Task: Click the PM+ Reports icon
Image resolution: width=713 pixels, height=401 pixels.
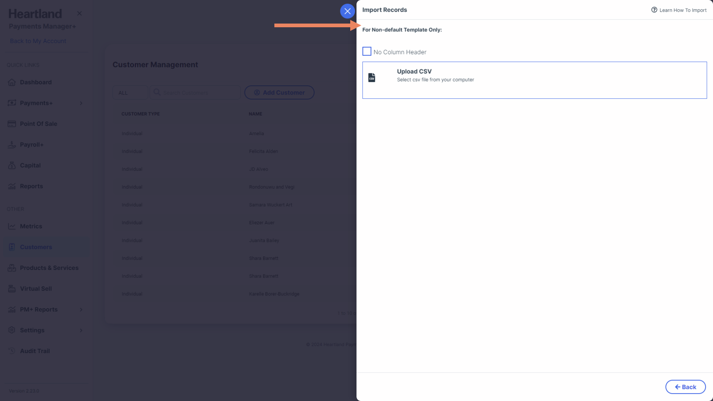Action: click(x=12, y=309)
